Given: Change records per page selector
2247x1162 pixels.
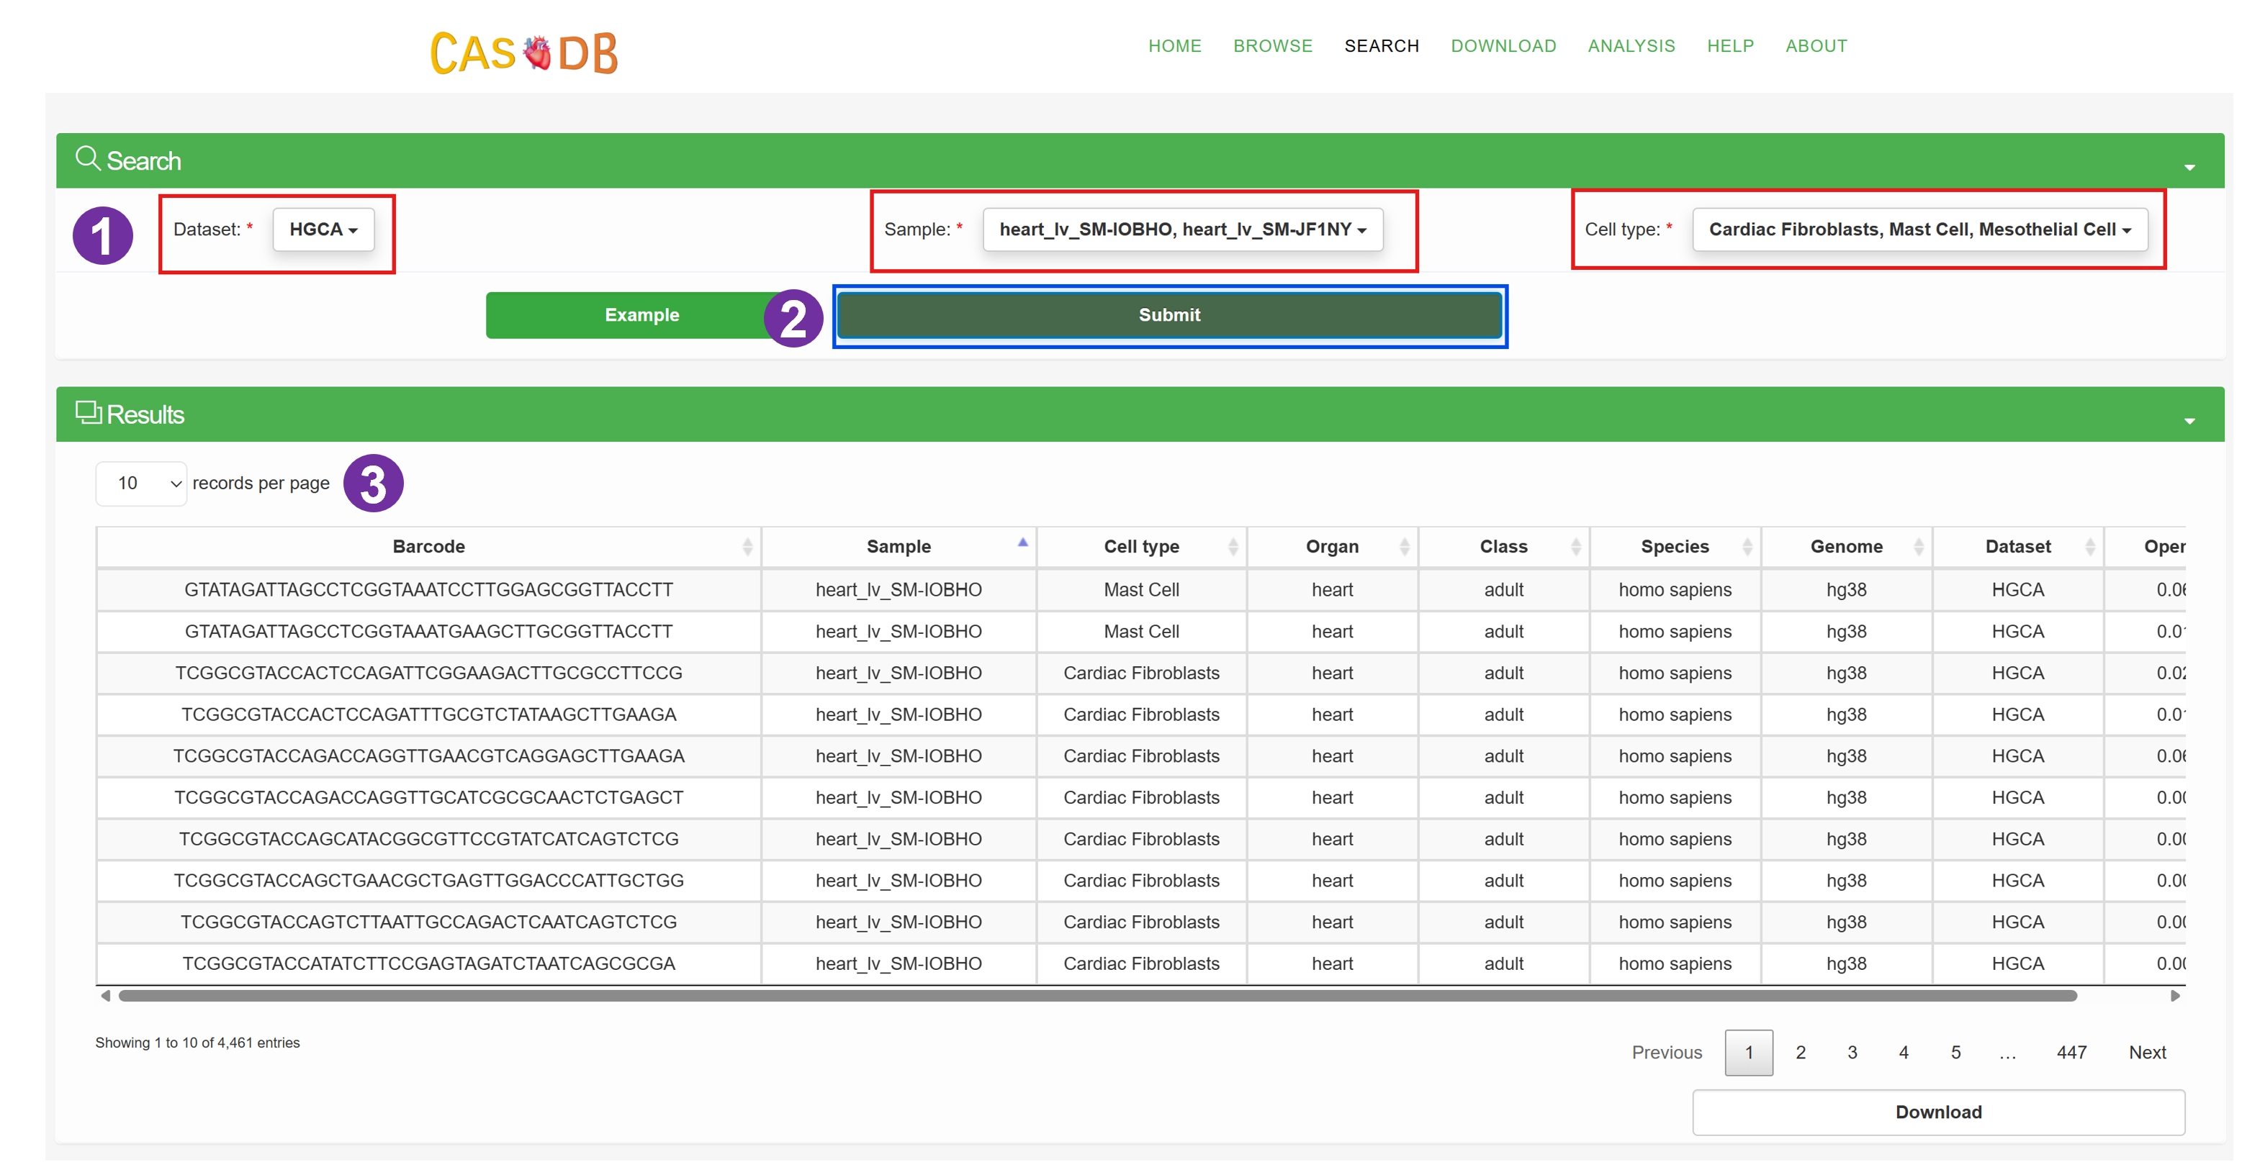Looking at the screenshot, I should [140, 483].
